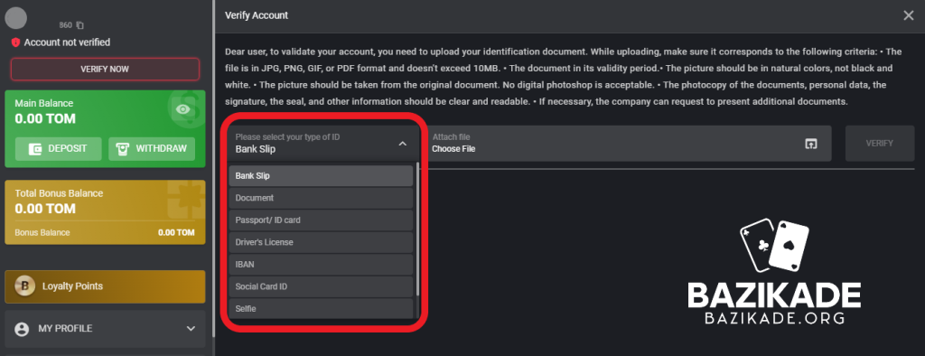The height and width of the screenshot is (356, 925).
Task: Click the wallet icon on the Deposit button
Action: tap(35, 149)
